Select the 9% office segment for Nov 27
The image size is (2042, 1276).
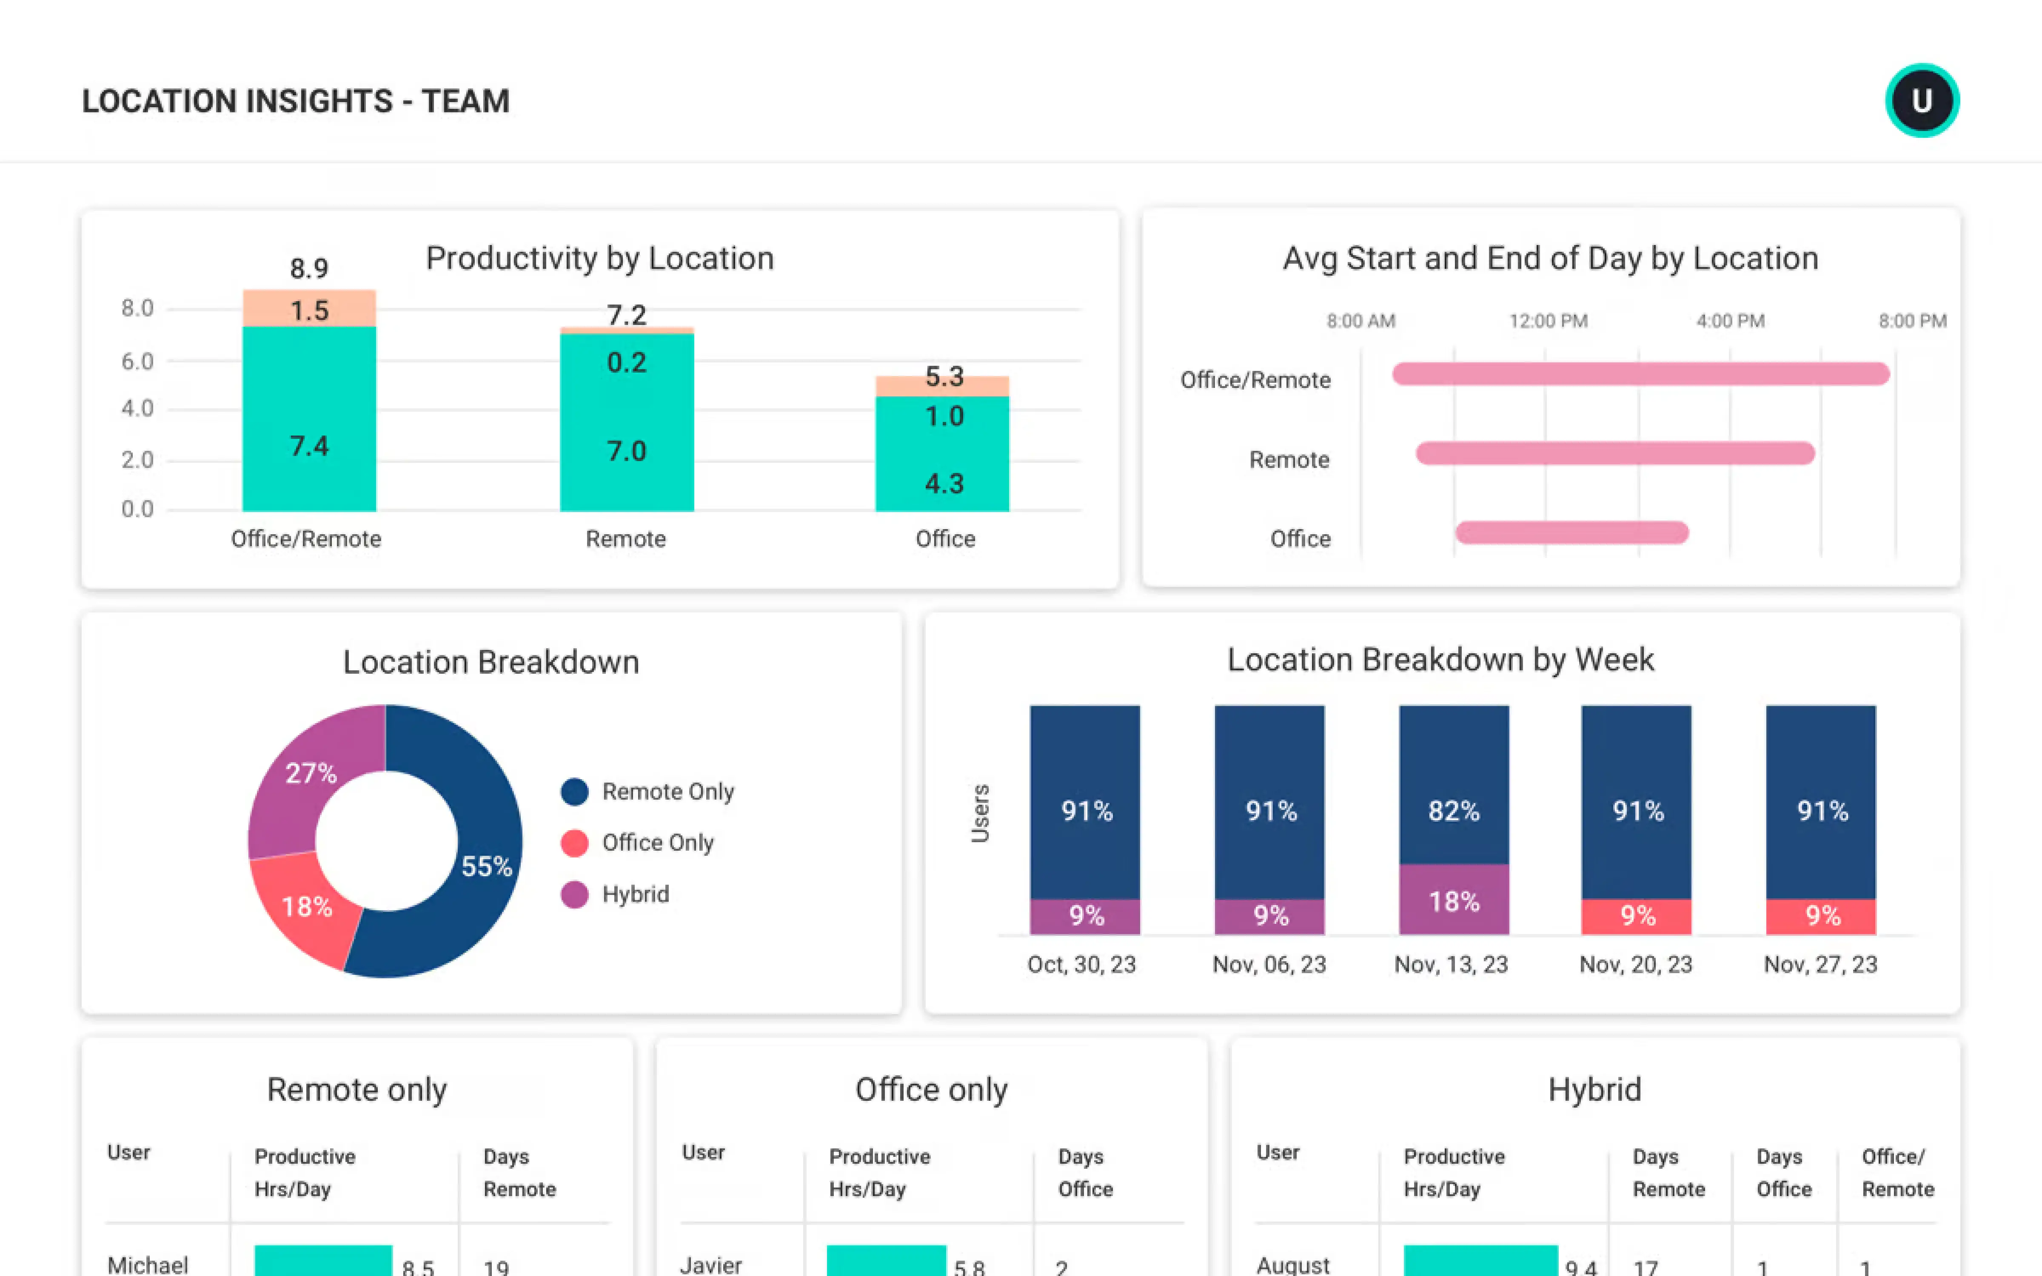pos(1821,917)
